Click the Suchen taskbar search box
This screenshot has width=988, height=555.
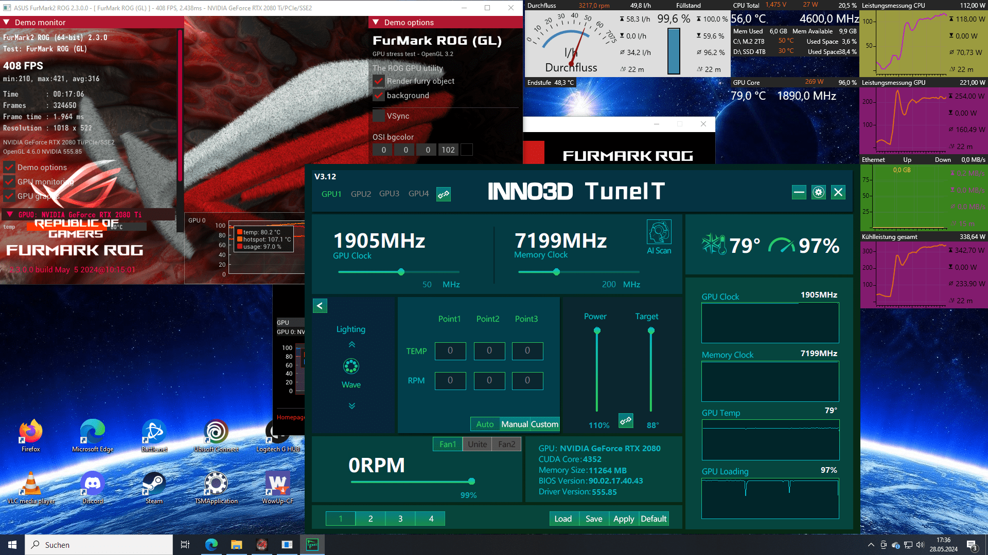click(99, 545)
